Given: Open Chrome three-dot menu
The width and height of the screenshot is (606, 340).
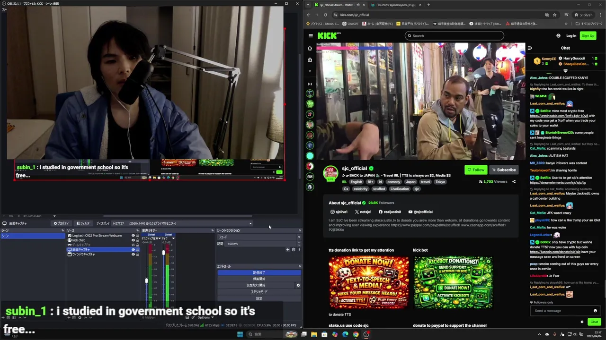Looking at the screenshot, I should pos(600,15).
